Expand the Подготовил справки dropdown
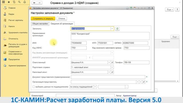 (x=112, y=68)
